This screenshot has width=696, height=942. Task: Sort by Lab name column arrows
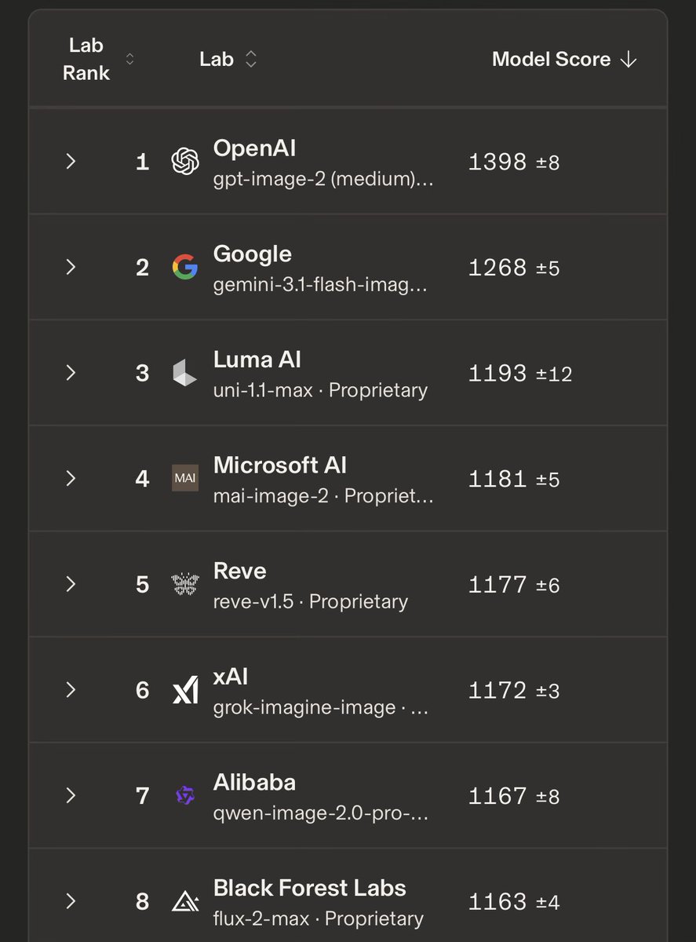click(251, 60)
